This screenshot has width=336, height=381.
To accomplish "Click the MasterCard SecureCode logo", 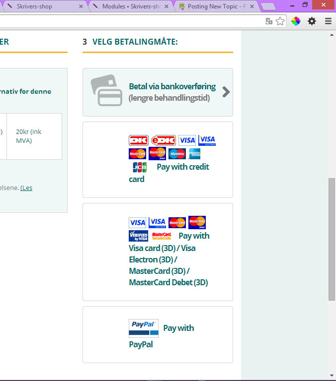I will [x=162, y=236].
